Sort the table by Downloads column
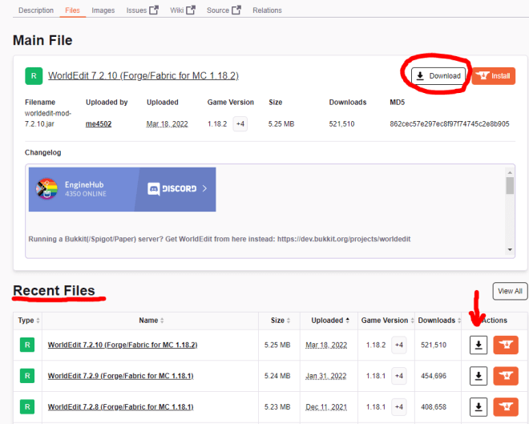Screen dimensions: 529x424 (x=439, y=321)
